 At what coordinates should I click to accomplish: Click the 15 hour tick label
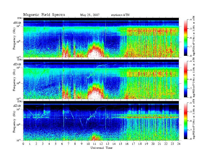(x=120, y=144)
